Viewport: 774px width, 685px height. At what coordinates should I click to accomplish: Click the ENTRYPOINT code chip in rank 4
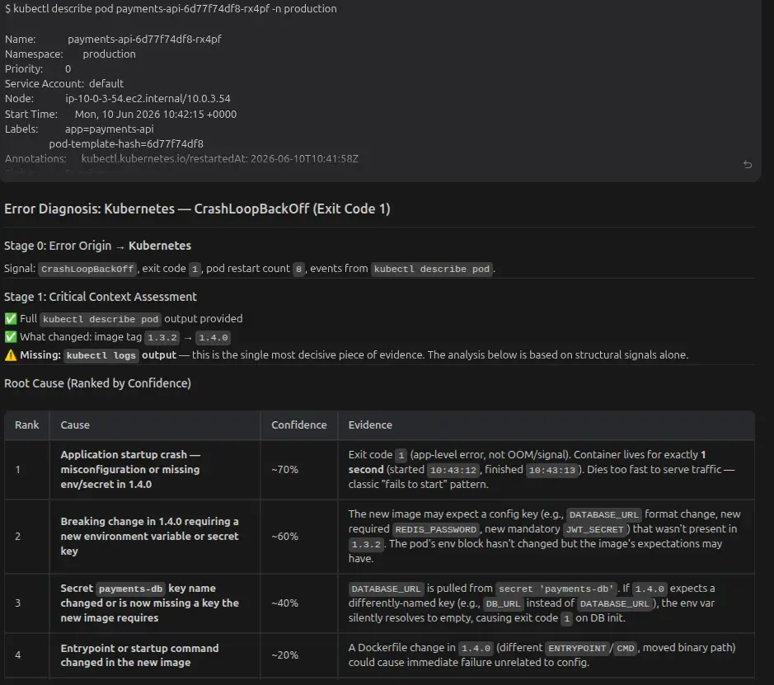(x=577, y=648)
